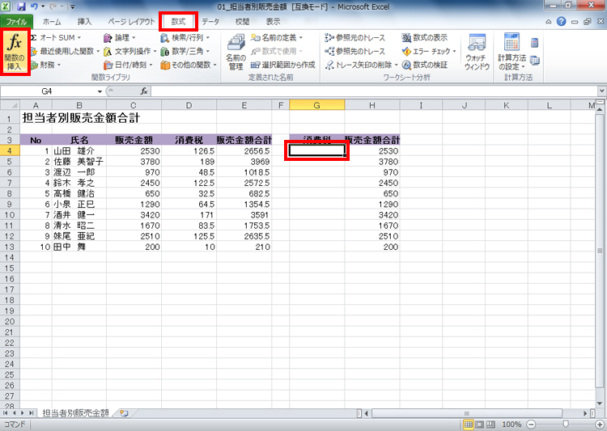Click the zoom out minus button

(x=531, y=425)
